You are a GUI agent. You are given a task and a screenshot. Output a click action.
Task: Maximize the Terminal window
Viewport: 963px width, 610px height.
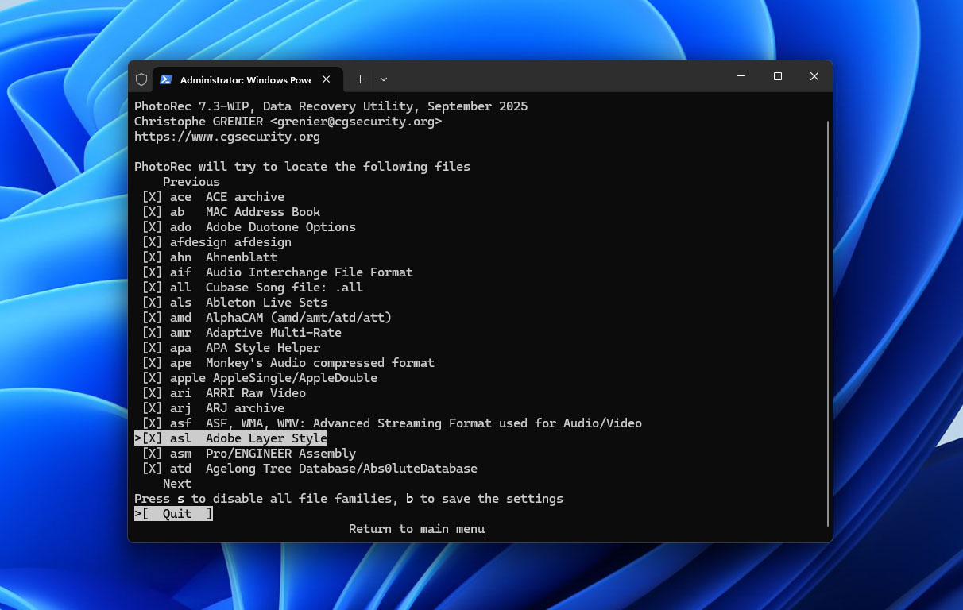click(x=778, y=76)
